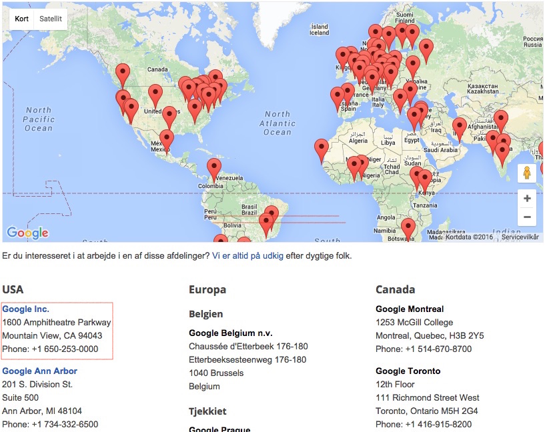545x432 pixels.
Task: Click the '201 S. Division St.' address
Action: pos(37,385)
